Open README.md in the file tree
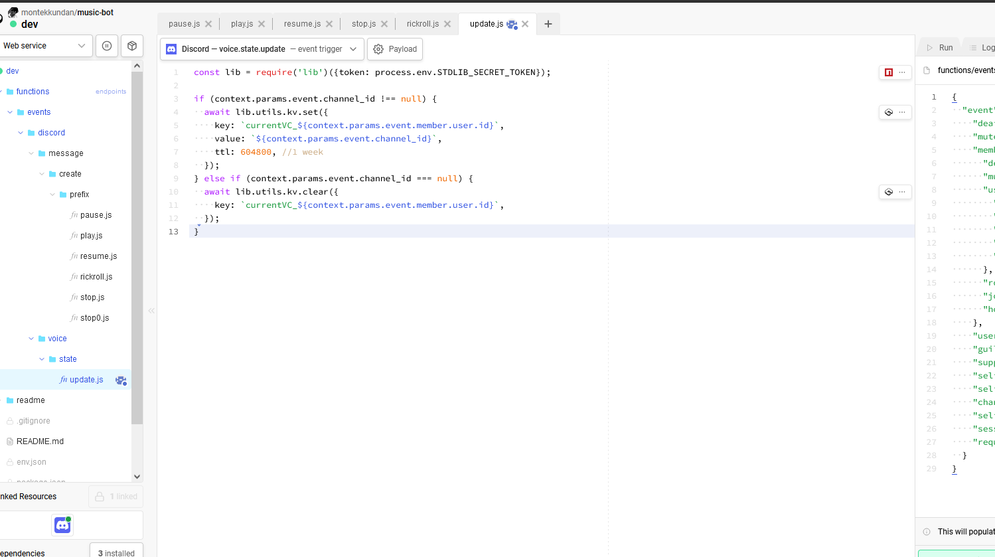The width and height of the screenshot is (995, 557). (40, 441)
